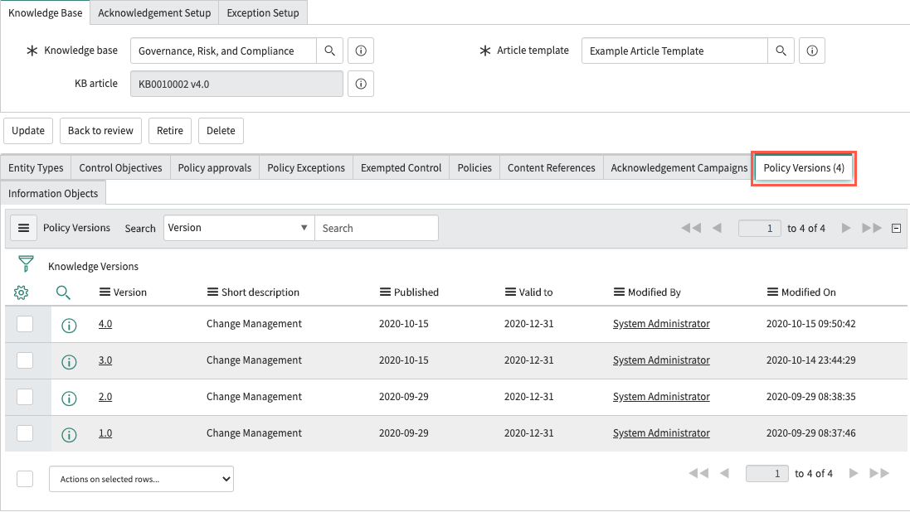Open version 4.0 link
The image size is (910, 512).
(105, 324)
